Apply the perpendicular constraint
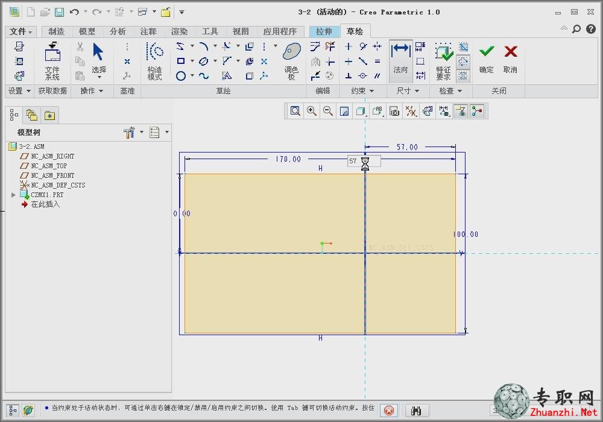This screenshot has width=603, height=422. (349, 76)
